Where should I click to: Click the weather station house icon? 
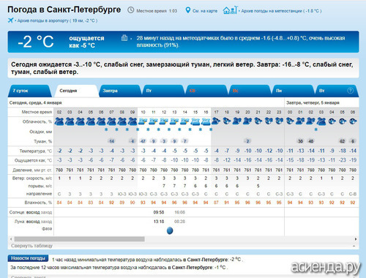click(230, 10)
